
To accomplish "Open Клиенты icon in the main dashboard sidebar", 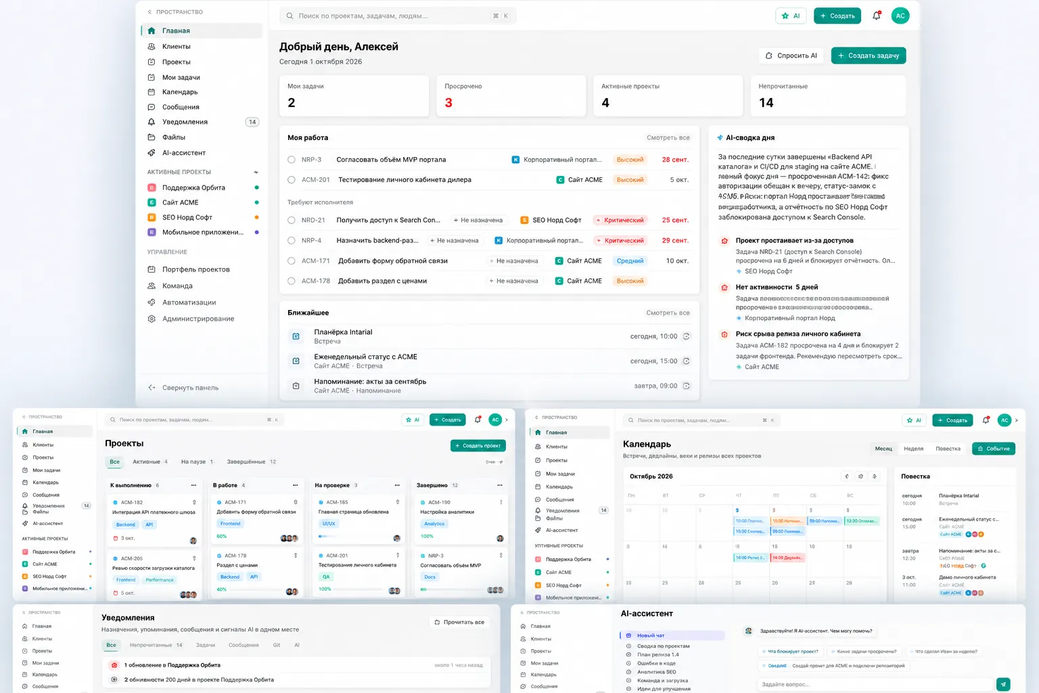I will point(152,47).
